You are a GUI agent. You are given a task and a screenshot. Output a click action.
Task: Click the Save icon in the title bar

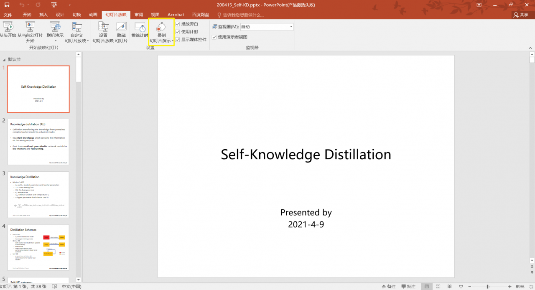pos(7,5)
